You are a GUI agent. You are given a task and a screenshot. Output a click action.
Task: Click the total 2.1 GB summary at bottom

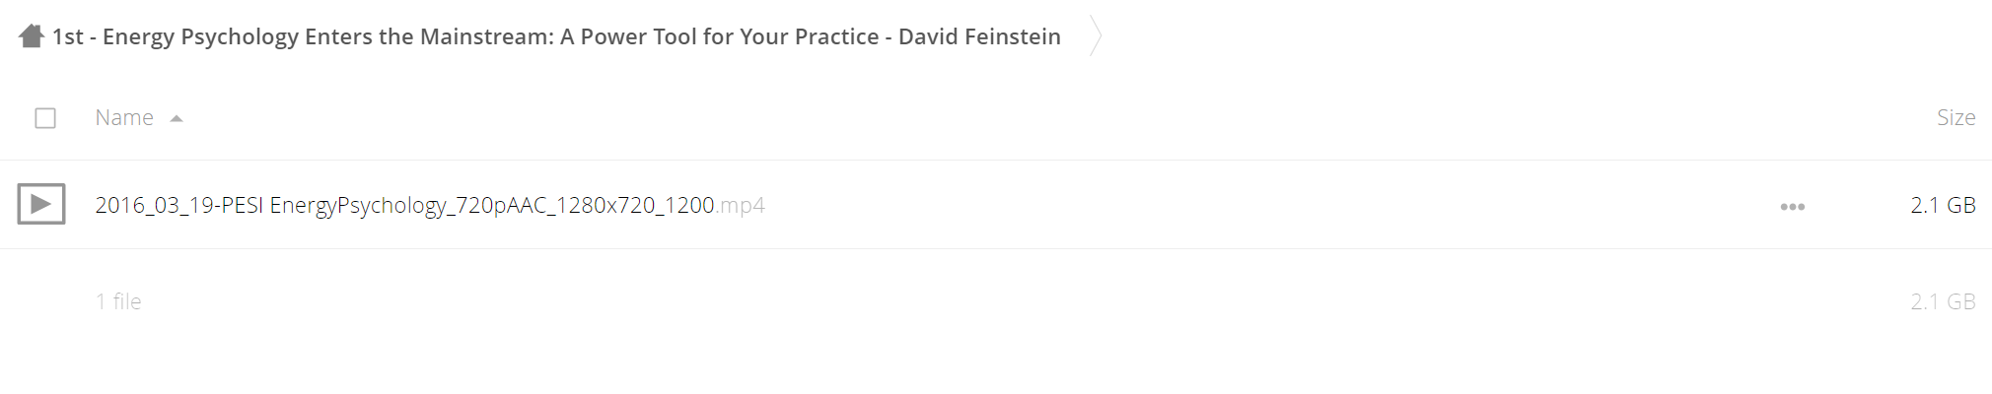click(x=1943, y=301)
